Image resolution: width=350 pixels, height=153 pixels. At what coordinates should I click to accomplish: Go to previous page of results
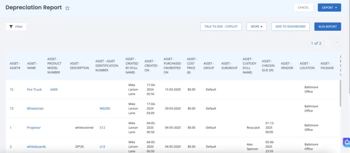coord(328,43)
